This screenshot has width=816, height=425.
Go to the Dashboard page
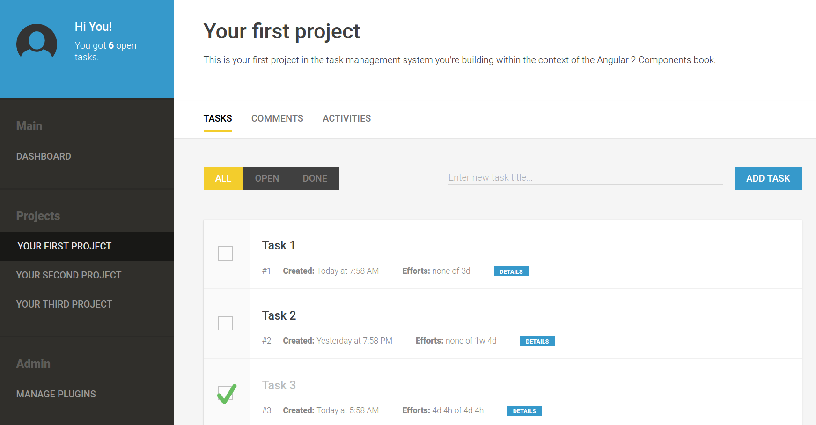click(44, 156)
